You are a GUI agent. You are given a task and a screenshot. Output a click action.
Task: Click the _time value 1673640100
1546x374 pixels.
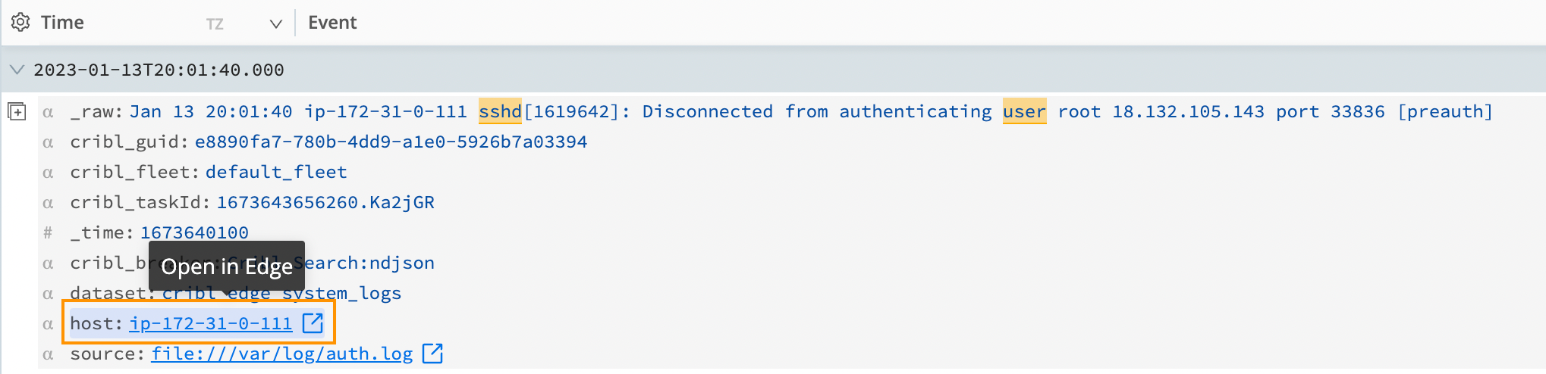point(194,232)
